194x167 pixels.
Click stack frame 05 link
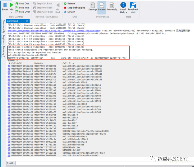[x=9, y=79]
